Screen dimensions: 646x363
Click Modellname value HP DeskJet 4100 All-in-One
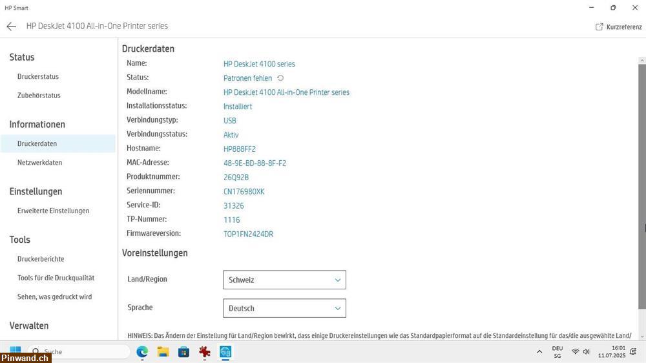click(286, 92)
